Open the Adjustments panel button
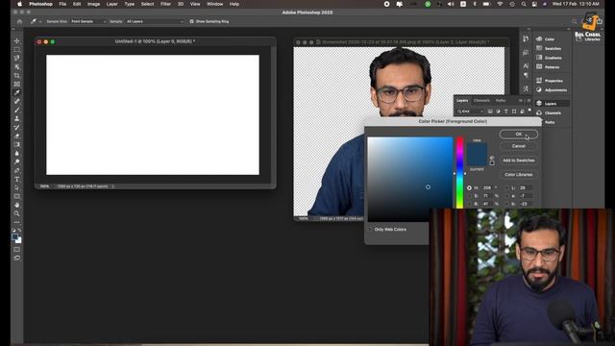Viewport: 615px width, 346px height. [x=551, y=89]
